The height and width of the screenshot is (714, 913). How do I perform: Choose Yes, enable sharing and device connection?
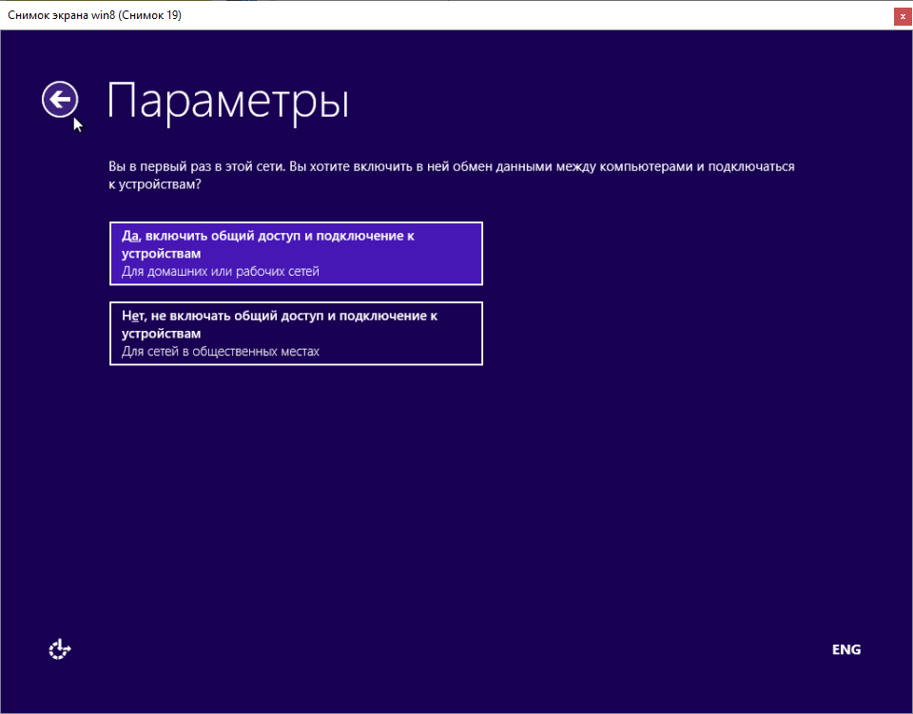click(x=296, y=253)
